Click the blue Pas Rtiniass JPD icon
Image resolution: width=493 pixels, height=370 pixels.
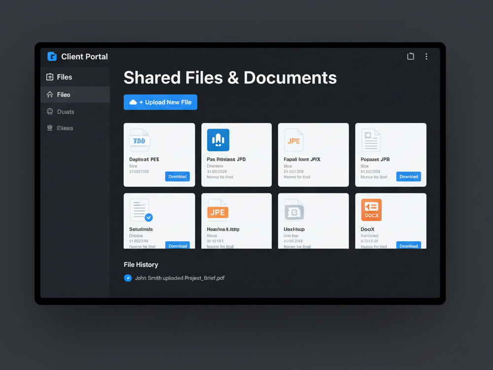pyautogui.click(x=218, y=140)
